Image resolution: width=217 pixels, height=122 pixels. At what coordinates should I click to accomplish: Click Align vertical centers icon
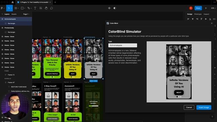coord(206,19)
